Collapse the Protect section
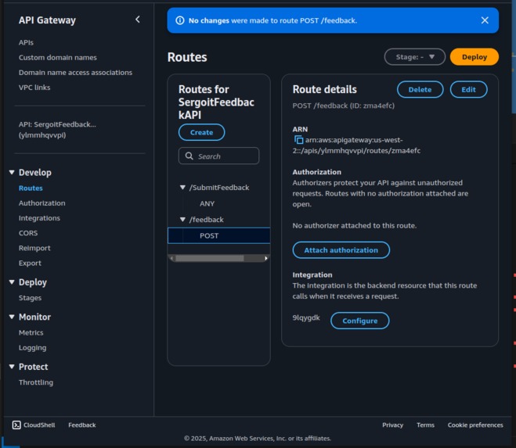The image size is (516, 448). pos(12,367)
